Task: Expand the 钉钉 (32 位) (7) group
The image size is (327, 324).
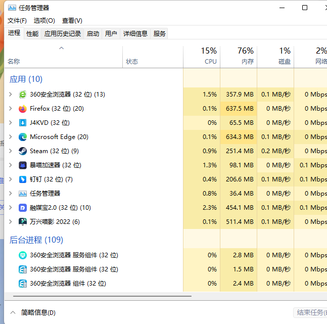Action: point(11,179)
